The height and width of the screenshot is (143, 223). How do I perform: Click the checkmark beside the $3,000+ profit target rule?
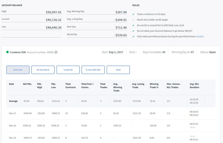[x=133, y=20]
